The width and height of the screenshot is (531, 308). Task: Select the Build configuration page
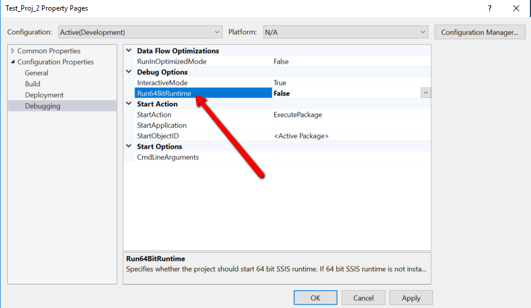pos(32,84)
